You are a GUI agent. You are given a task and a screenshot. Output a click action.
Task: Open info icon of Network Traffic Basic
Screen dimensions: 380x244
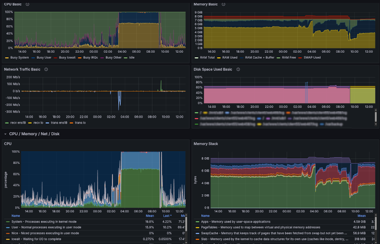point(46,70)
